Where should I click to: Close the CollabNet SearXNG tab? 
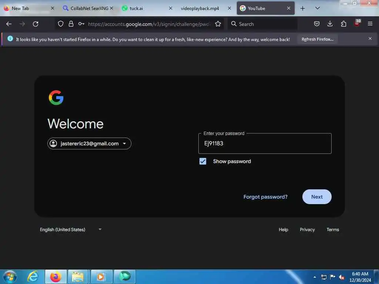(x=111, y=8)
